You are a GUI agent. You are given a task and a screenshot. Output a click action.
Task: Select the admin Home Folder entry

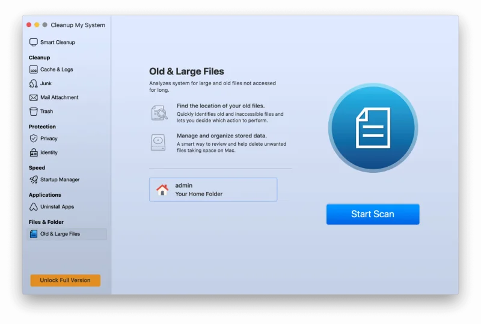tap(213, 190)
